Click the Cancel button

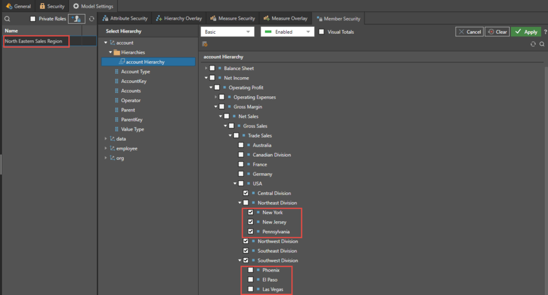[x=470, y=32]
